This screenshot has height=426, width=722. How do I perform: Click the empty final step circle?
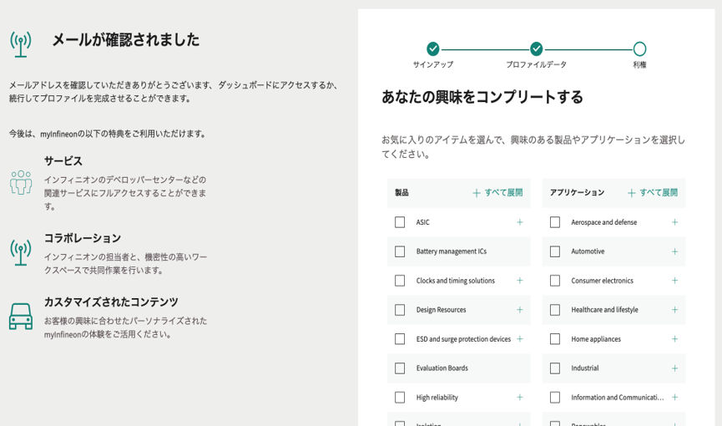[x=639, y=48]
